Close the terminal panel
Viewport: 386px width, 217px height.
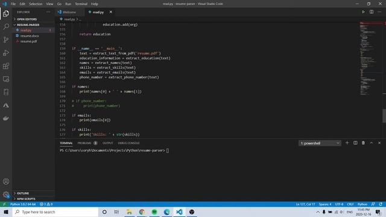[x=379, y=143]
